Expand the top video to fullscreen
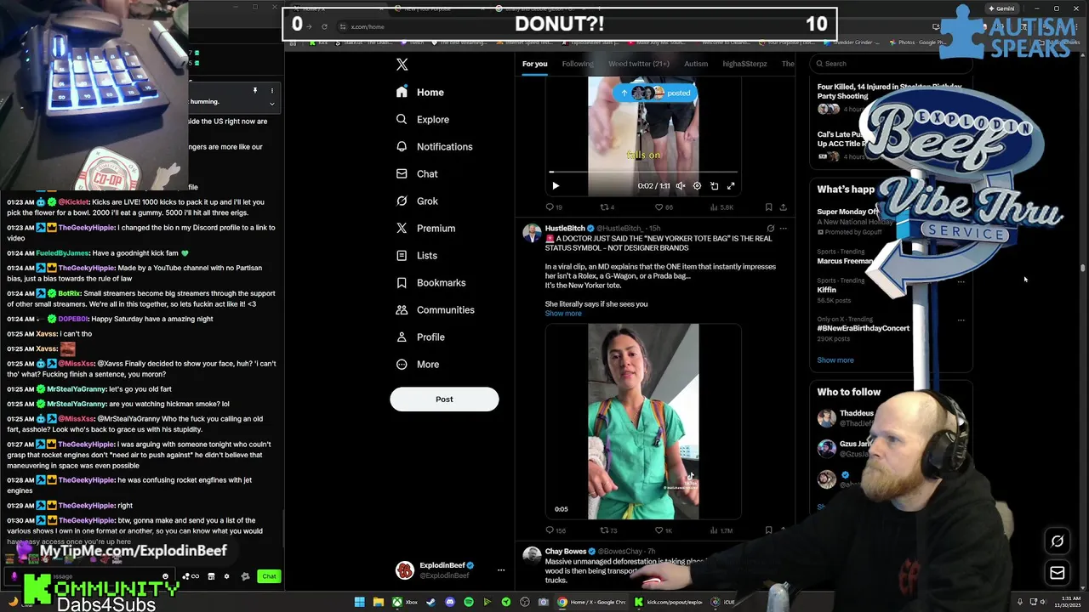 point(730,185)
